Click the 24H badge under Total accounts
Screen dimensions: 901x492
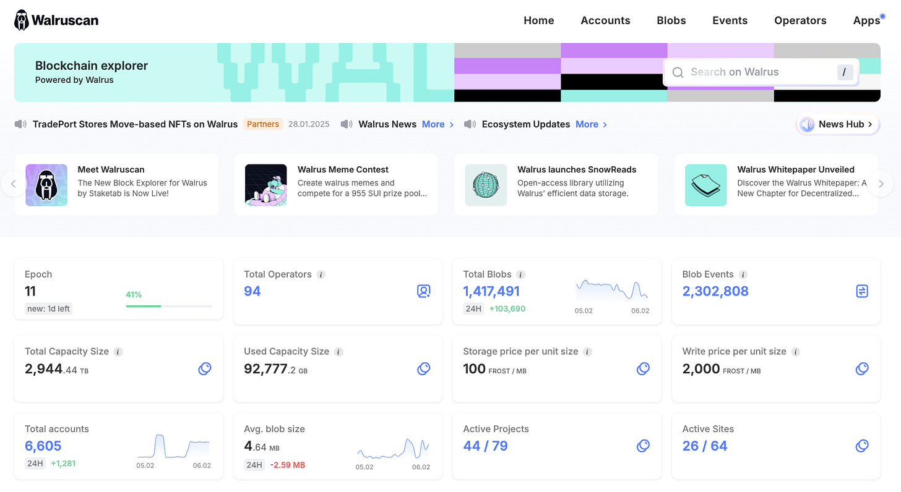[35, 463]
